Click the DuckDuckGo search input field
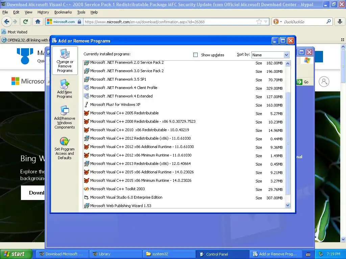This screenshot has width=346, height=259. point(304,22)
